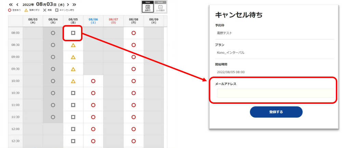342x148 pixels.
Task: Go back one week with double-left arrow
Action: pyautogui.click(x=11, y=4)
